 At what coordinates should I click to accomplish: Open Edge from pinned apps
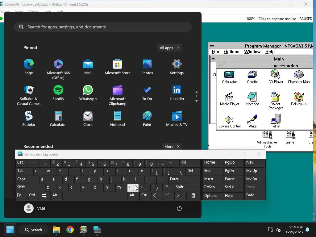pyautogui.click(x=29, y=67)
